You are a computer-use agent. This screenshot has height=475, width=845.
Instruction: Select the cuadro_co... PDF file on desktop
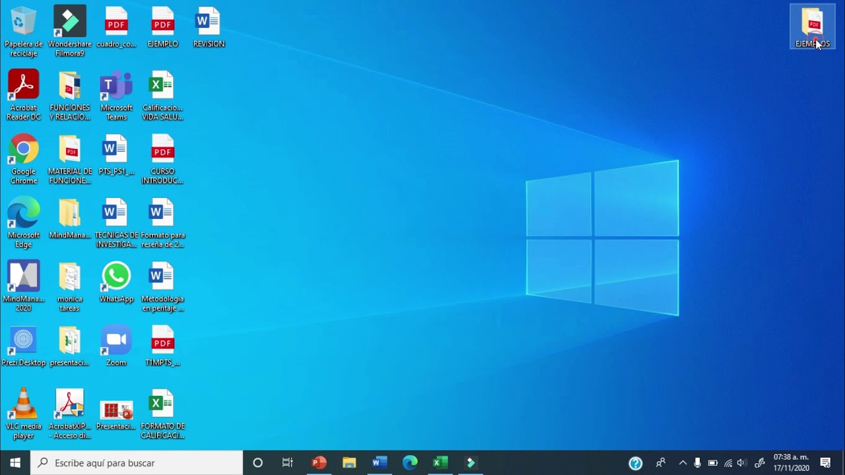point(116,28)
